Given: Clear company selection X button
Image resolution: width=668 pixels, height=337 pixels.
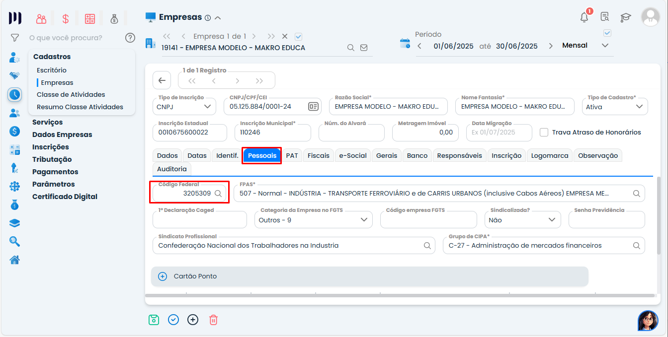Looking at the screenshot, I should [x=285, y=36].
